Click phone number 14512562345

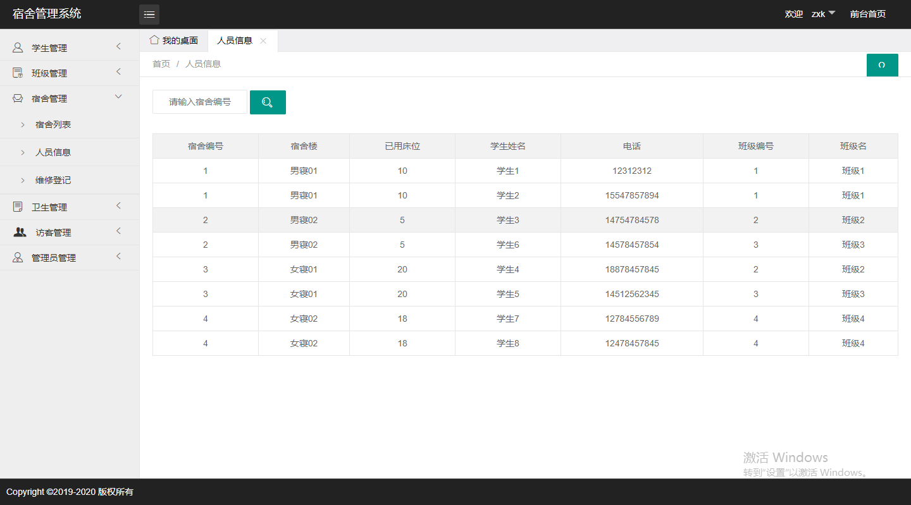[x=632, y=294]
